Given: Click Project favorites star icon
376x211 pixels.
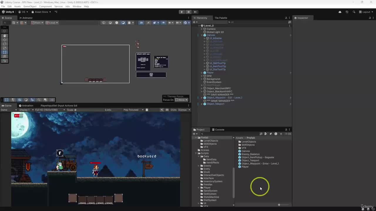Looking at the screenshot, I should point(281,134).
